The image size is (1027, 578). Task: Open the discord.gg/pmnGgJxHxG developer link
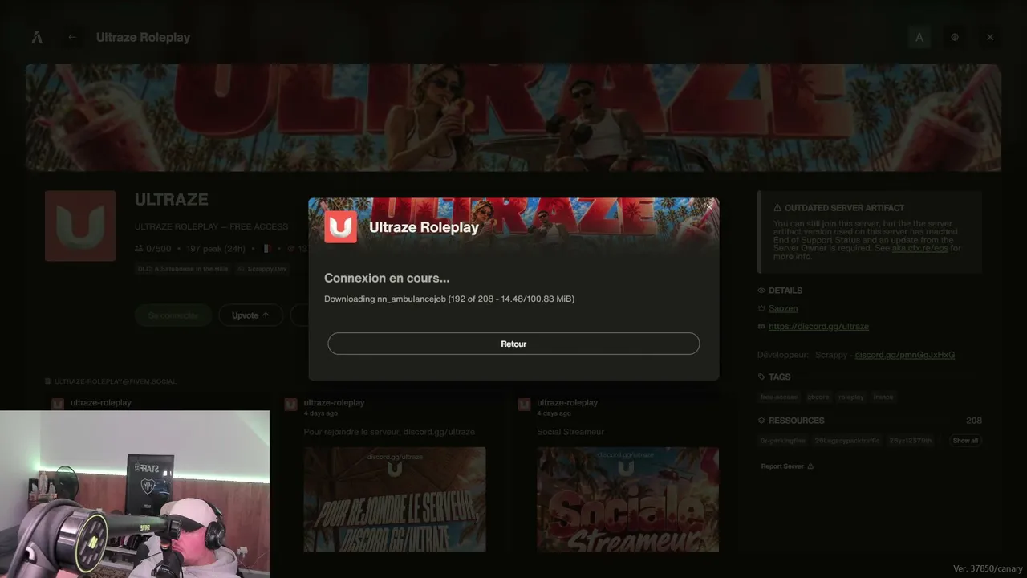coord(904,355)
